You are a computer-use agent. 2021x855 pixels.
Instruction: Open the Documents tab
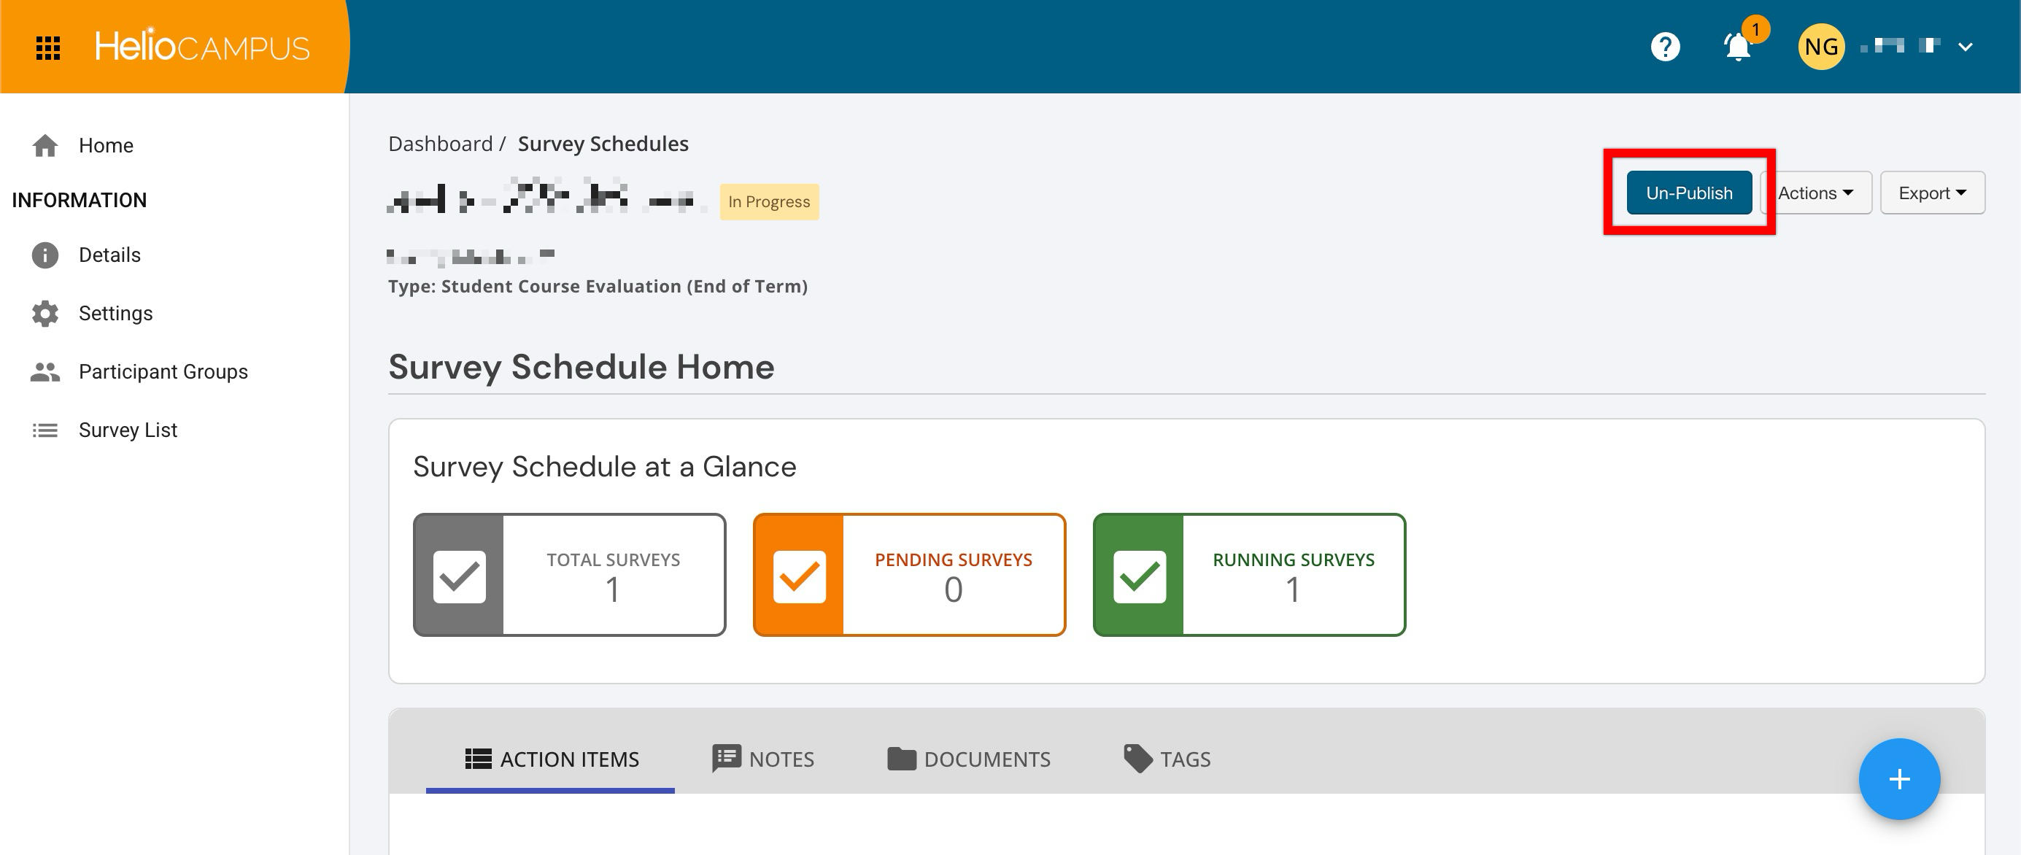[968, 759]
